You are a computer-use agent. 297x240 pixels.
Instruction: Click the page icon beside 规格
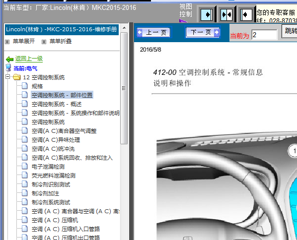pyautogui.click(x=25, y=86)
